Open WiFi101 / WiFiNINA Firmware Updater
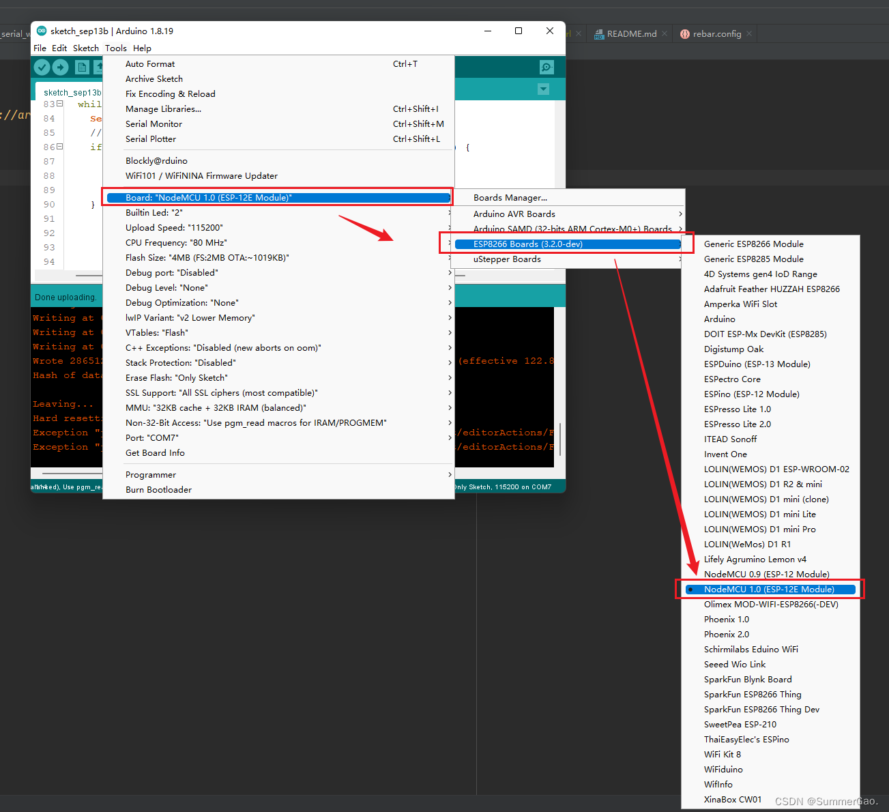This screenshot has height=812, width=889. coord(278,176)
